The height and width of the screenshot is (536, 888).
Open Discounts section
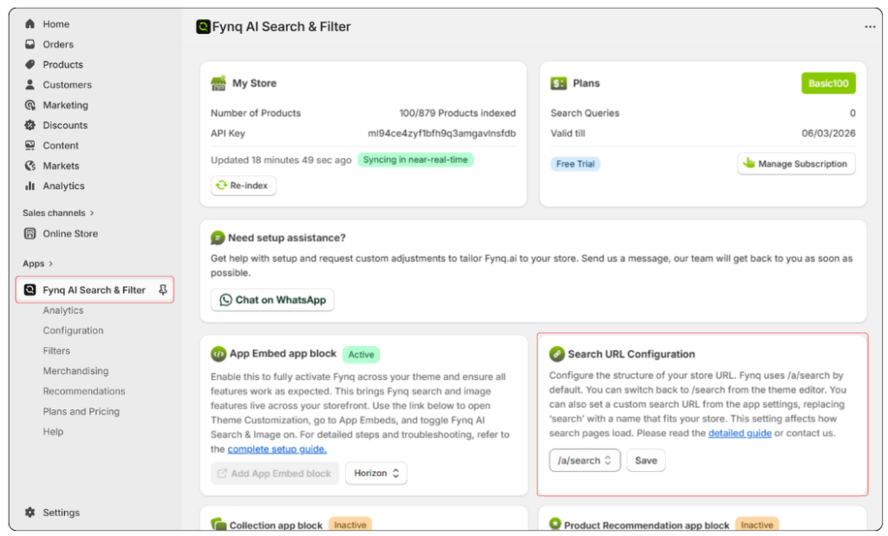[x=65, y=125]
